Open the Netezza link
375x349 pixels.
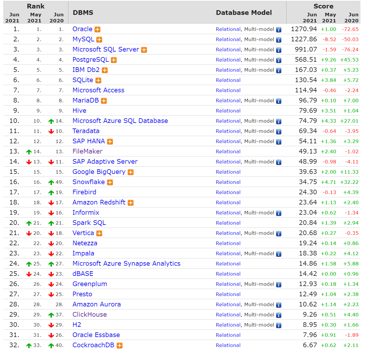tap(85, 243)
